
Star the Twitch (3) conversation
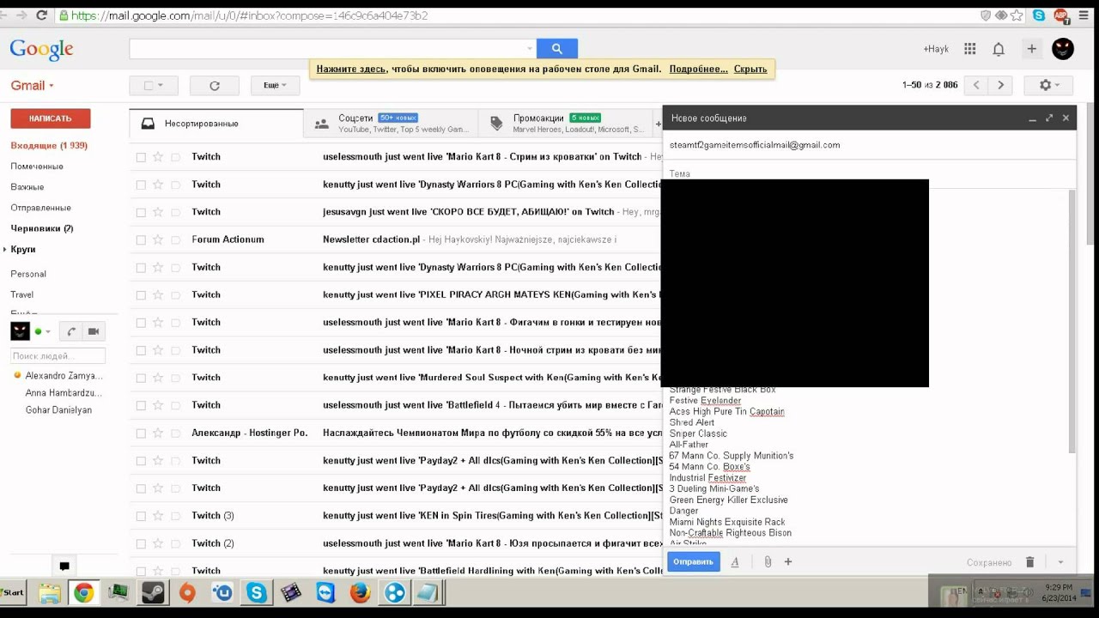157,516
